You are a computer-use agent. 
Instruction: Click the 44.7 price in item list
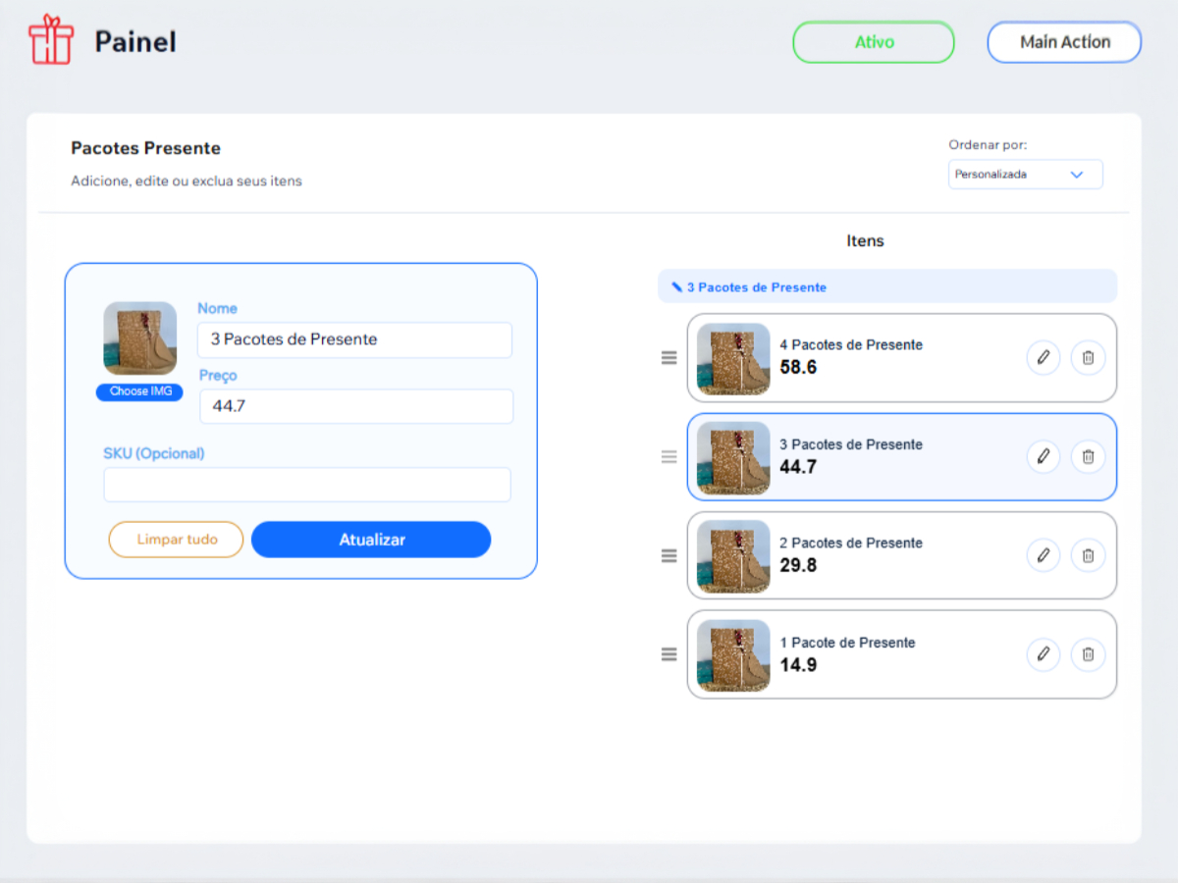(x=798, y=467)
